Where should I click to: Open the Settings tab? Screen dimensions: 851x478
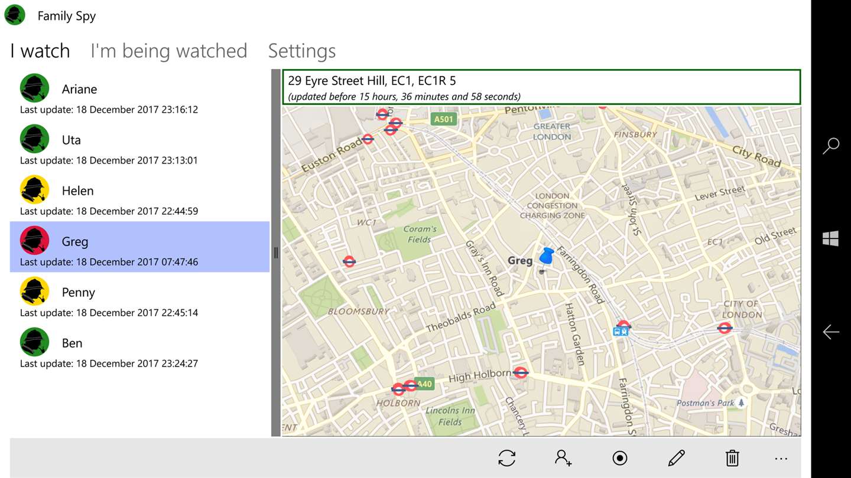[302, 51]
